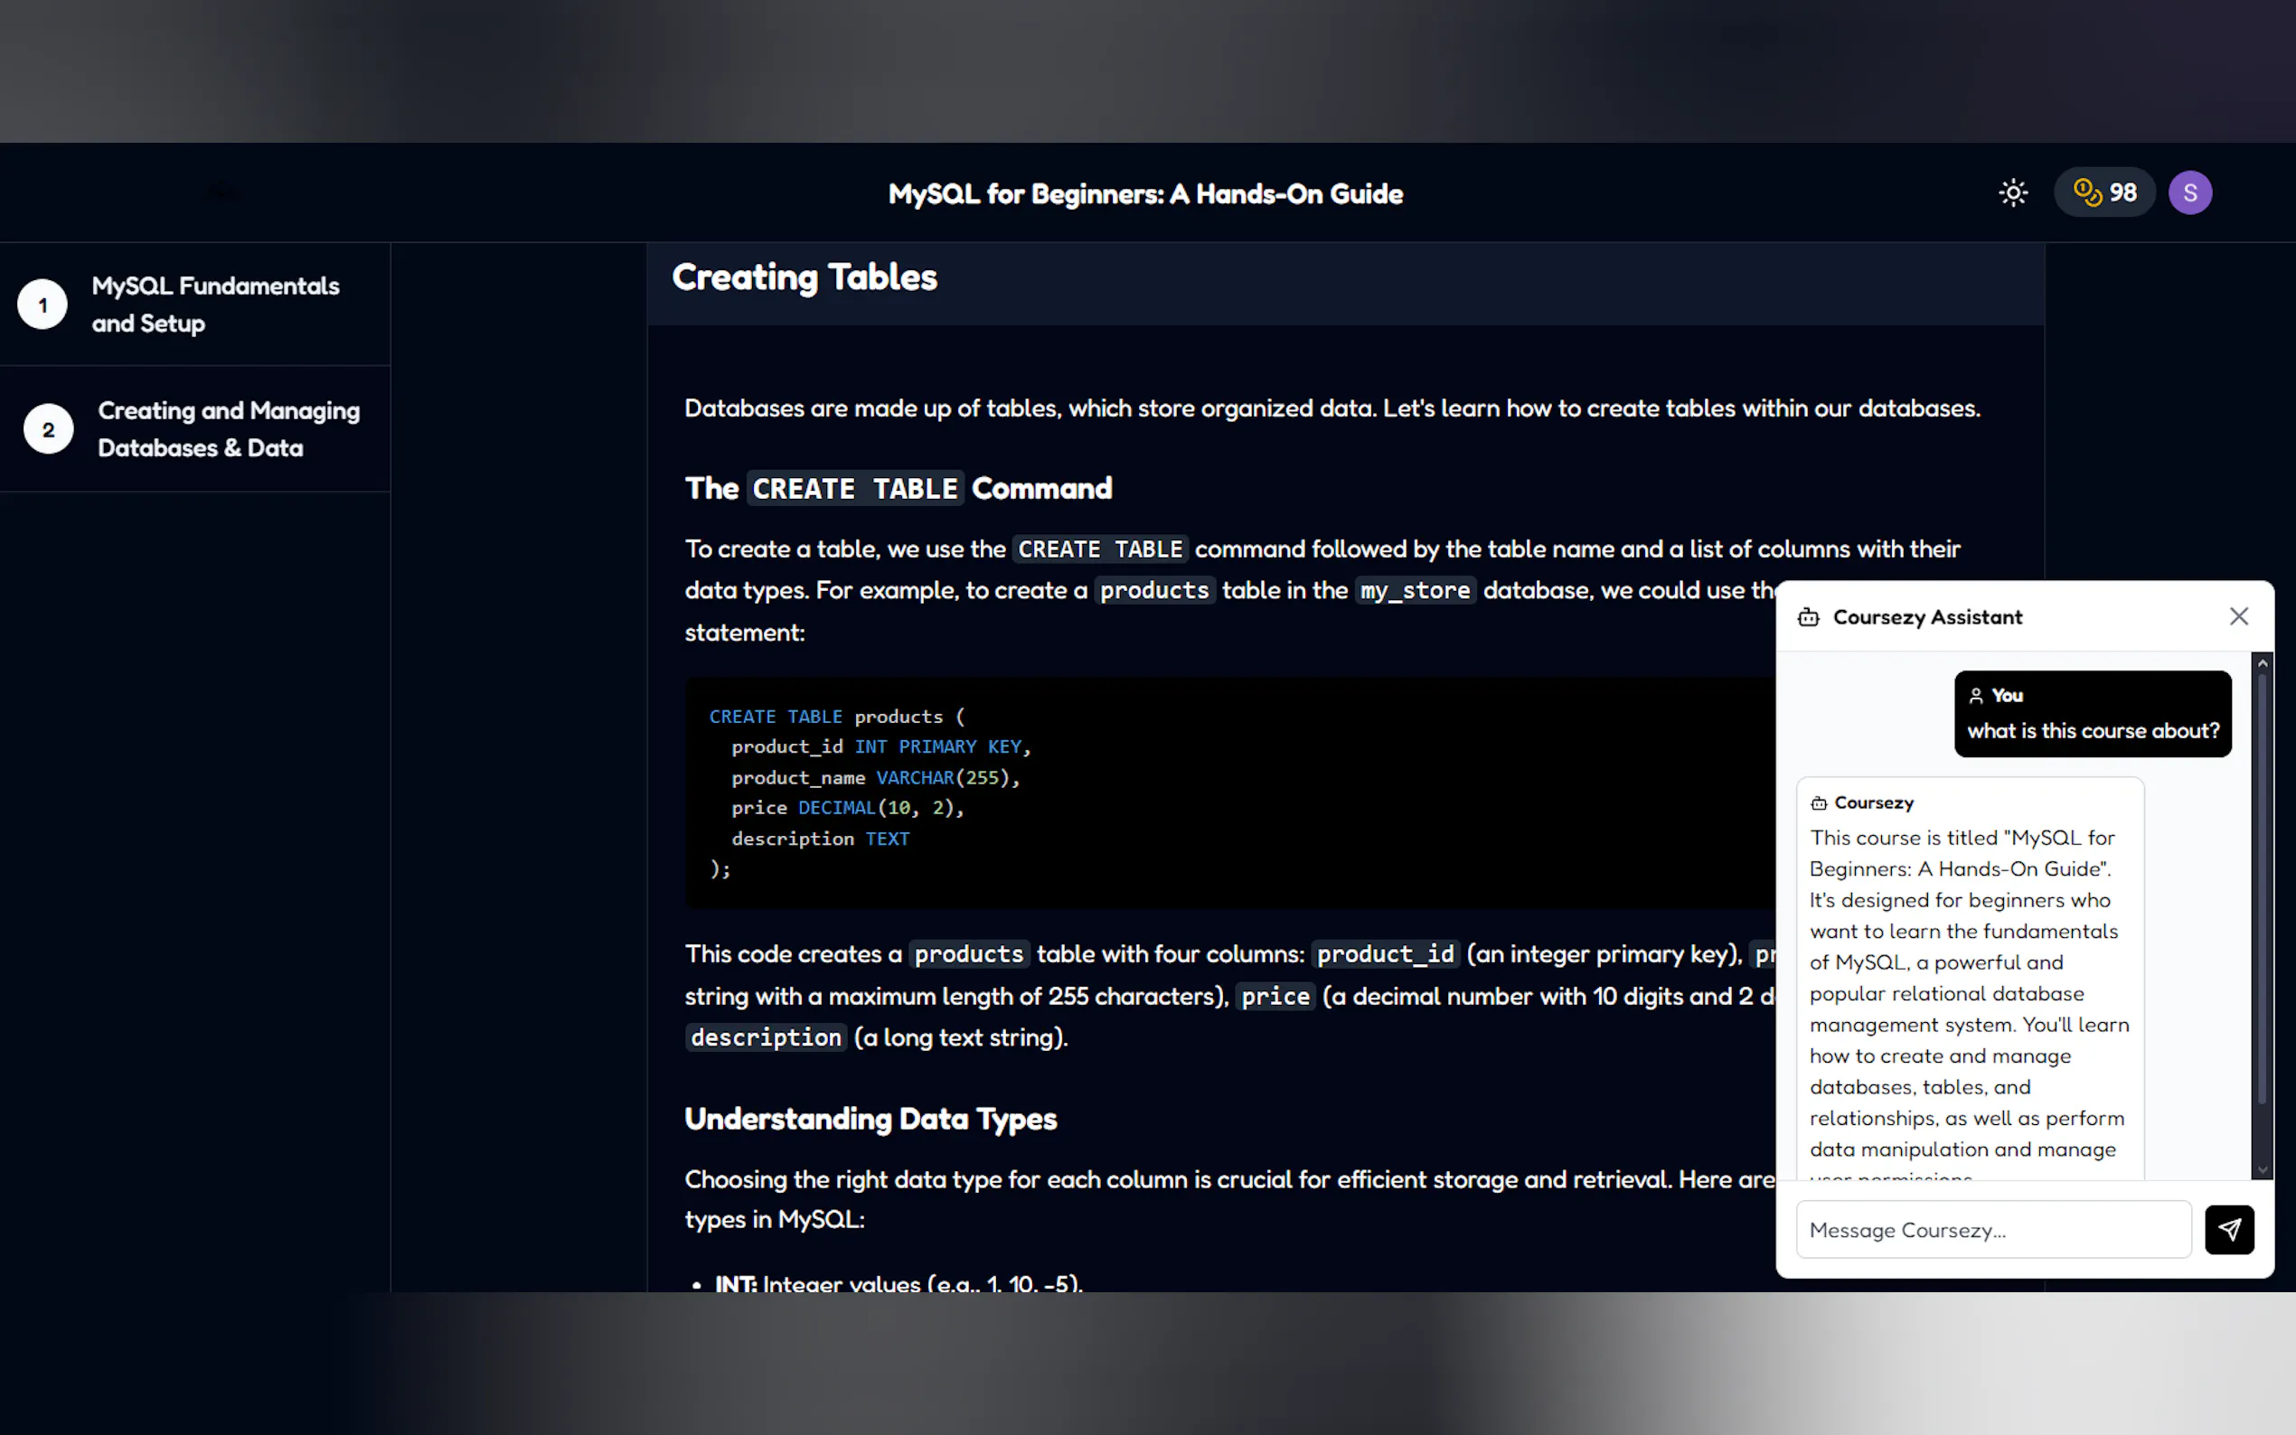The width and height of the screenshot is (2296, 1435).
Task: Click the number 1 circle in the sidebar
Action: coord(42,305)
